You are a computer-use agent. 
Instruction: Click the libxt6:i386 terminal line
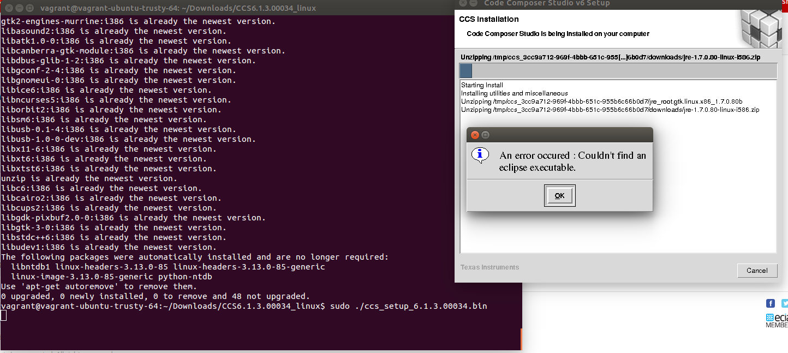coord(104,159)
